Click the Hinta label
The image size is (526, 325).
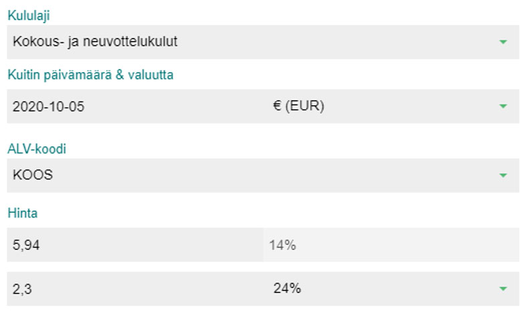pos(22,213)
